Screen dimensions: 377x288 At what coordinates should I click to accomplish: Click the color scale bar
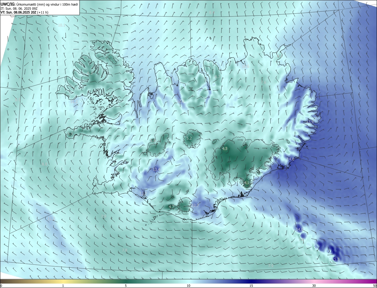tap(188, 281)
